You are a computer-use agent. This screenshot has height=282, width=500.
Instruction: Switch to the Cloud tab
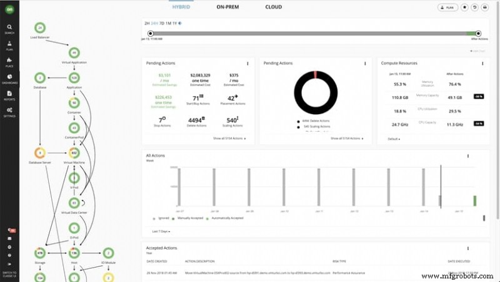click(x=274, y=7)
